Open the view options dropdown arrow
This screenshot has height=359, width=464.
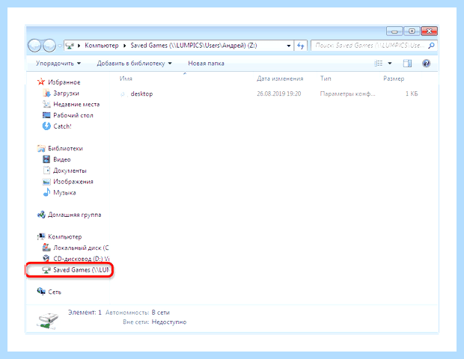[x=390, y=64]
